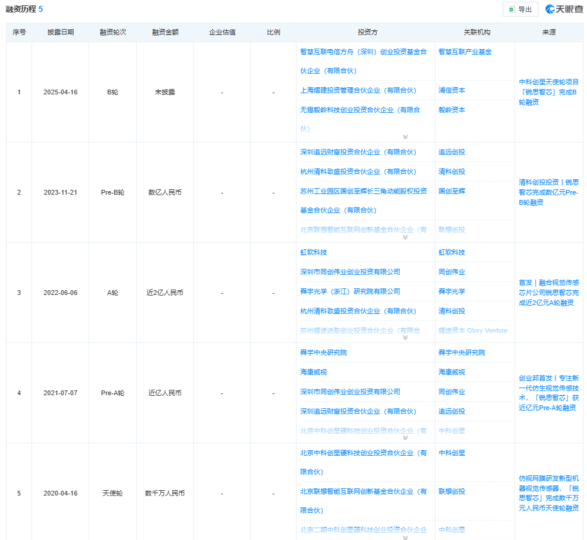This screenshot has height=540, width=587.
Task: Expand investor list for 2022-06-06 A轮 row
Action: [405, 337]
